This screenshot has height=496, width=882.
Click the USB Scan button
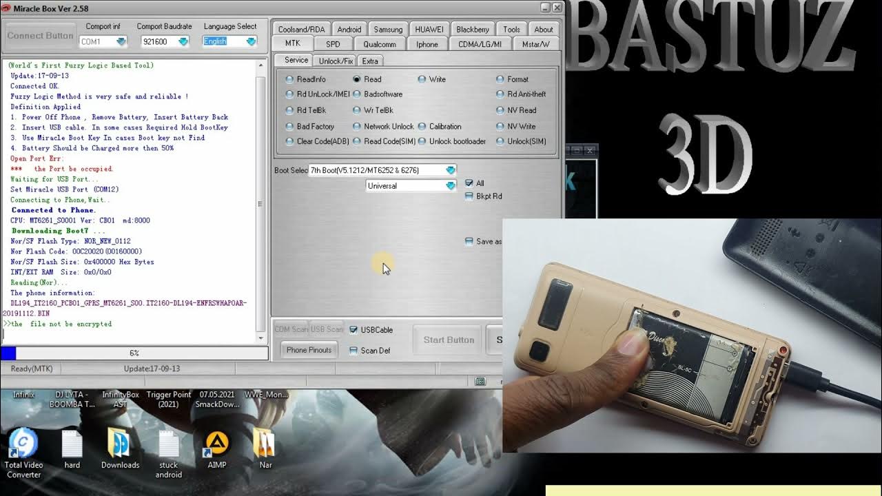click(x=326, y=329)
